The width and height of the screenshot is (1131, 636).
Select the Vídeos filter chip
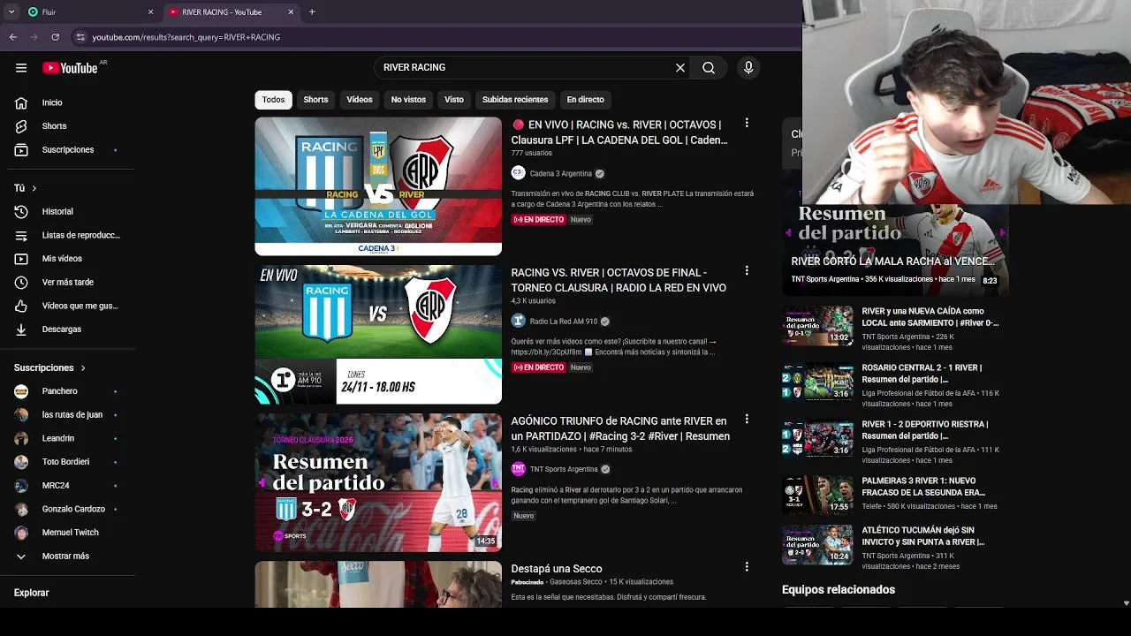click(x=360, y=99)
